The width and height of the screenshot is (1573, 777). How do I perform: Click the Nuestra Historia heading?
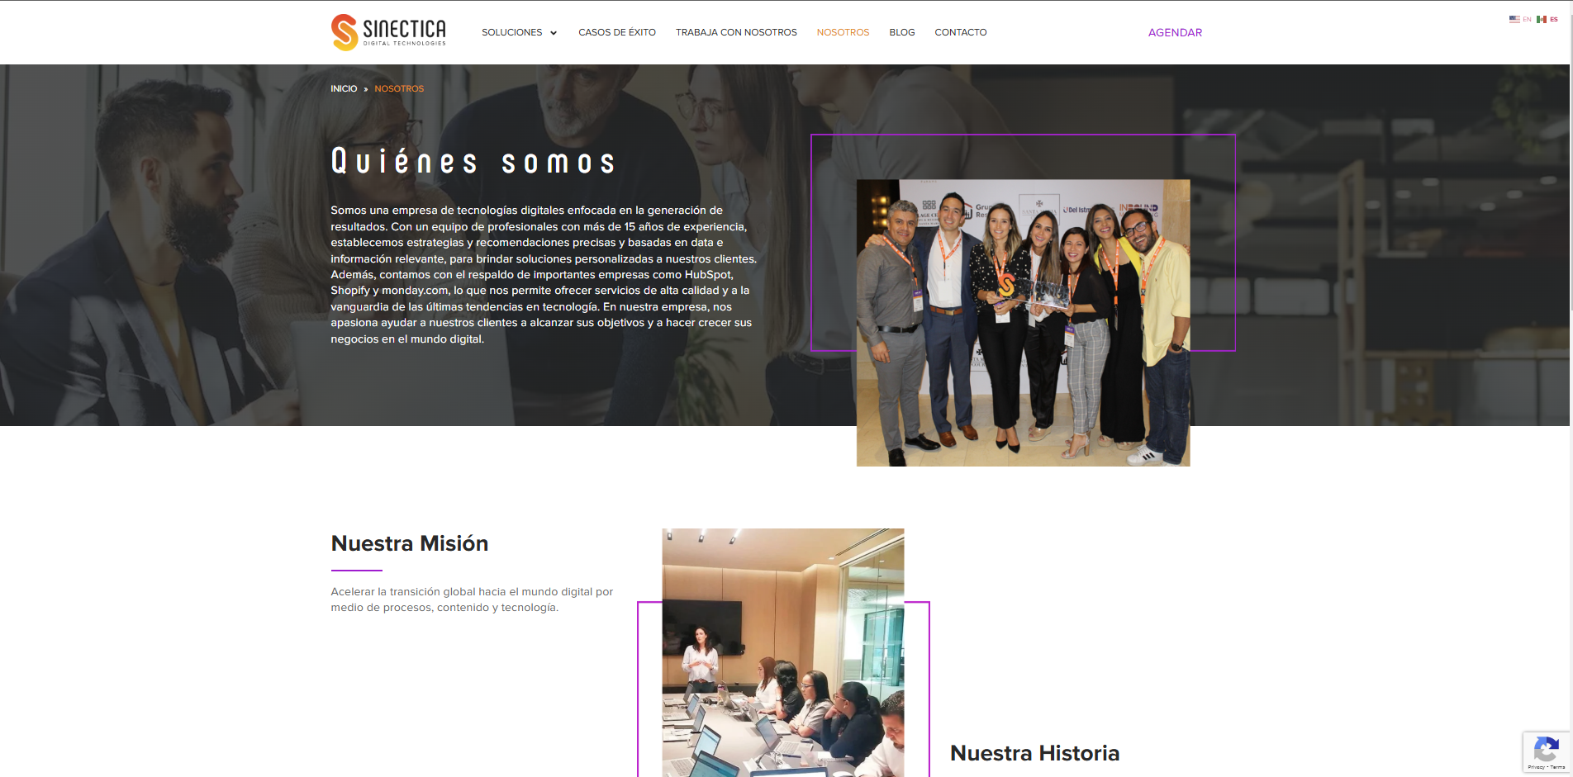coord(1034,753)
